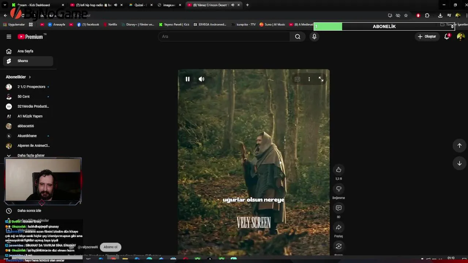468x263 pixels.
Task: Mute the lofi hip hop radio tab audio
Action: [x=116, y=5]
